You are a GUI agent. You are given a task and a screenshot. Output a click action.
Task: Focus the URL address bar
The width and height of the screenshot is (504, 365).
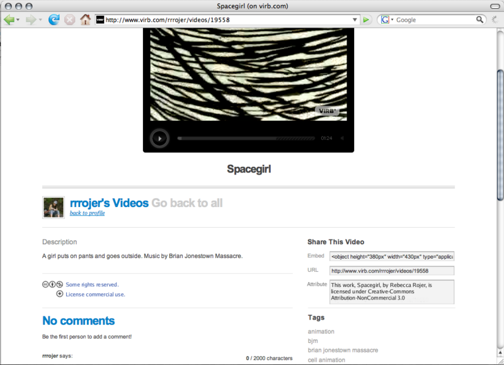point(227,20)
